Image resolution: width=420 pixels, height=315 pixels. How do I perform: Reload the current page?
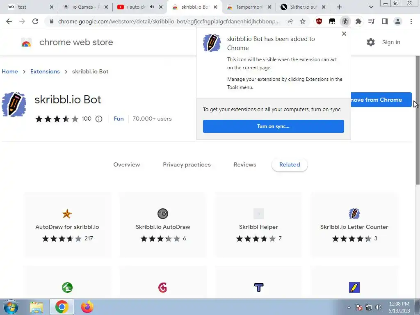(35, 21)
